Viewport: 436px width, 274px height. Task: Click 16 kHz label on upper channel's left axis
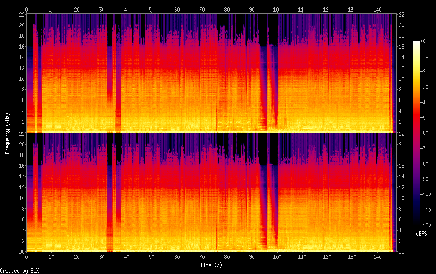tap(21, 47)
